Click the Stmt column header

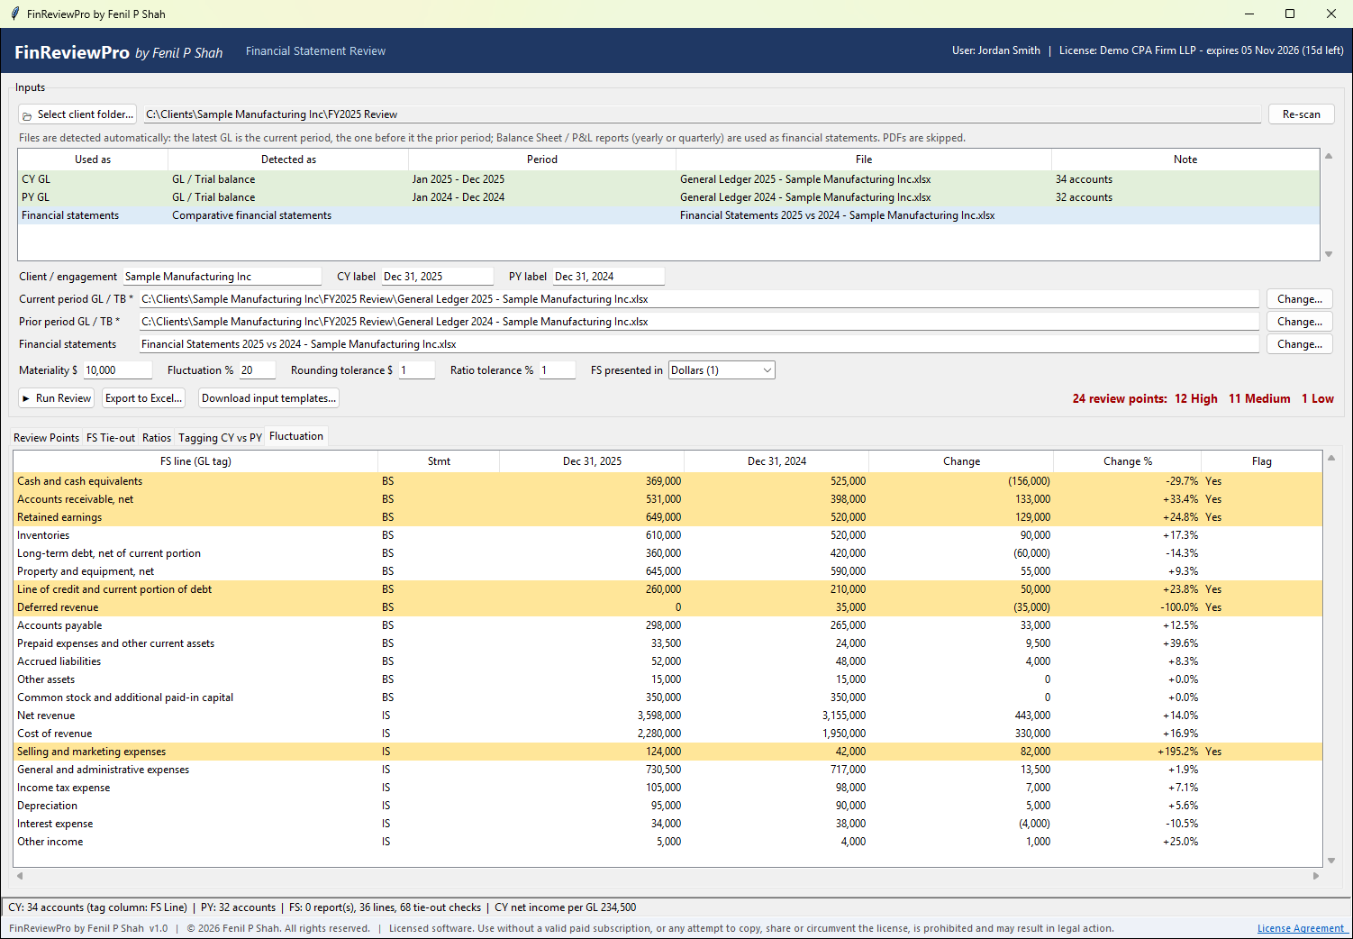click(439, 461)
